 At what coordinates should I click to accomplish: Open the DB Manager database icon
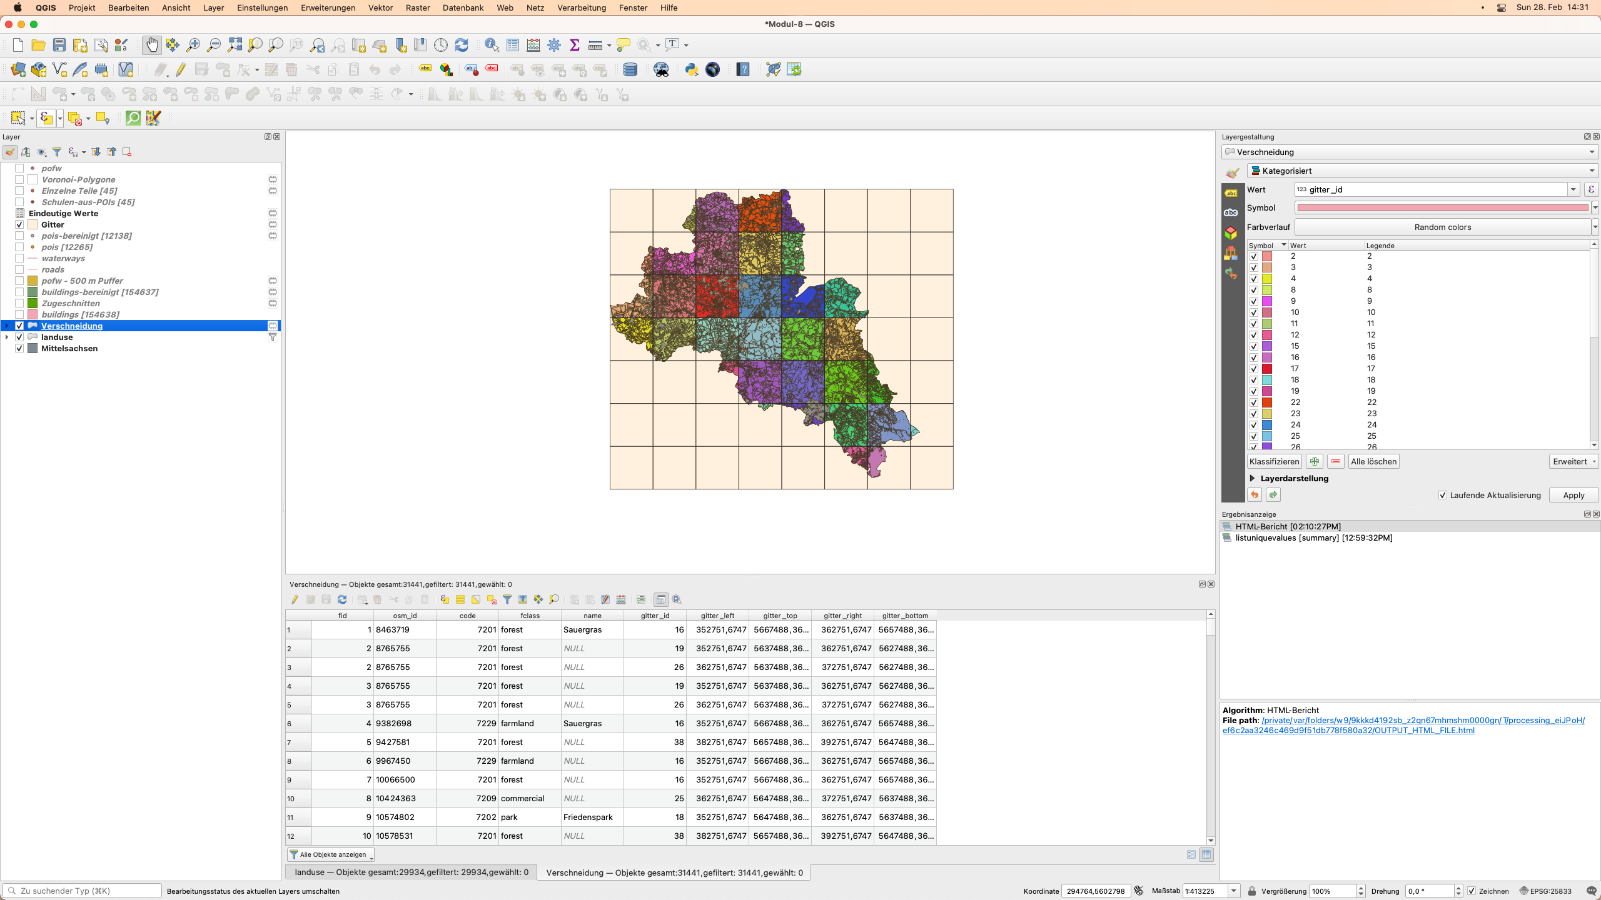[630, 69]
